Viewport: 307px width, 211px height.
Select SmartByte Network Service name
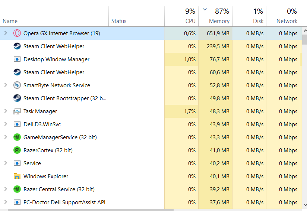(x=57, y=85)
